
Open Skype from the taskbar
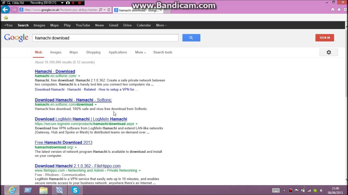point(75,190)
